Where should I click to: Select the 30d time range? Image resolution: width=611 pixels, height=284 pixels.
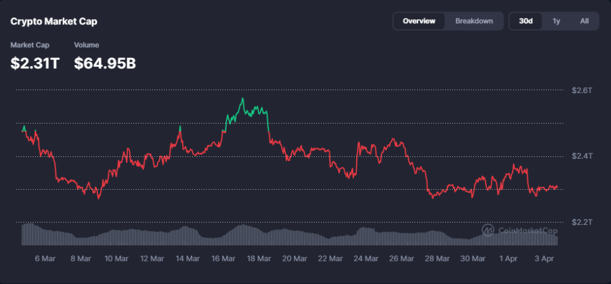526,21
